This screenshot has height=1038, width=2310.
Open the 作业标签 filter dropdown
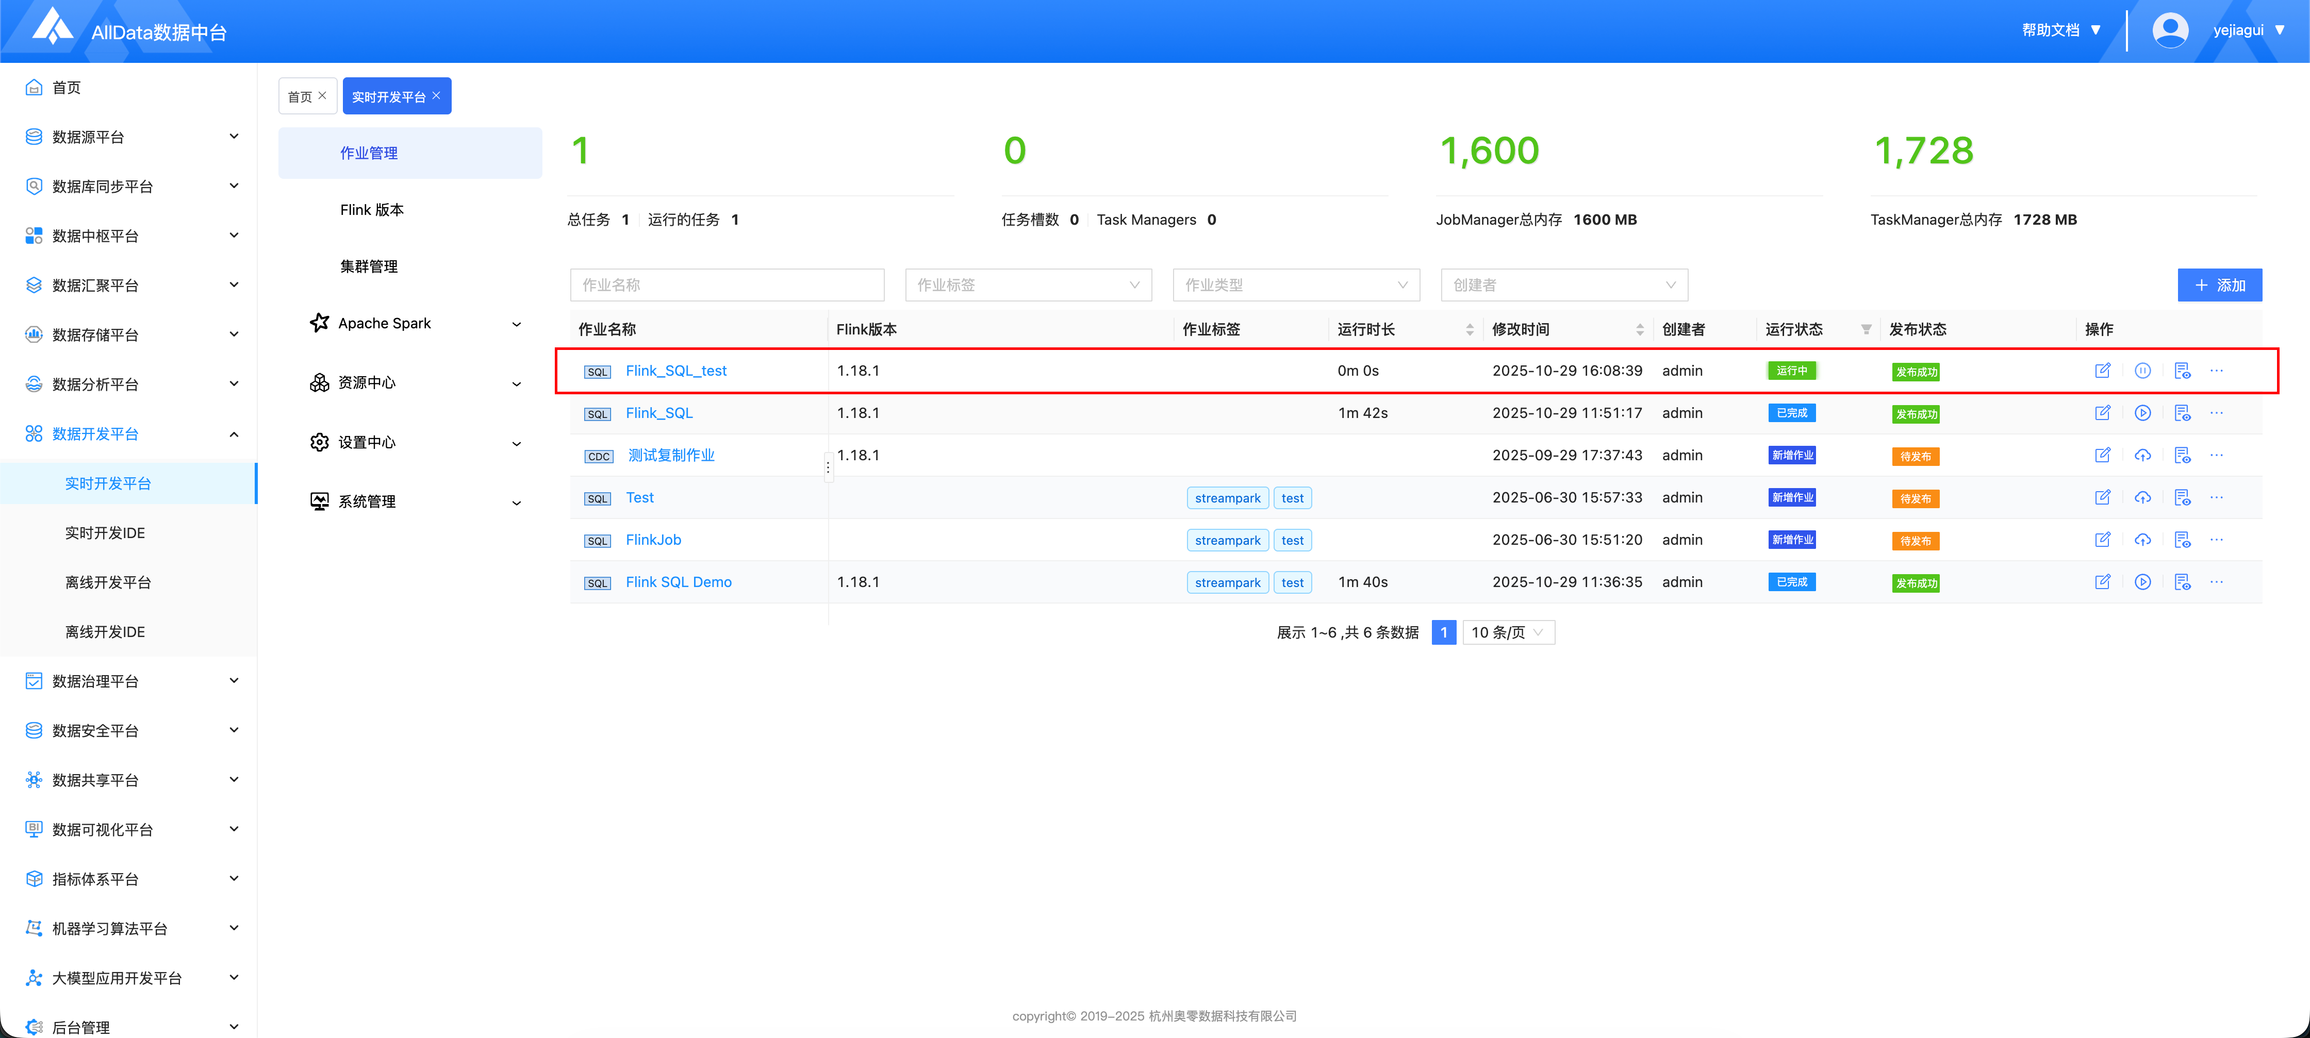(1028, 285)
